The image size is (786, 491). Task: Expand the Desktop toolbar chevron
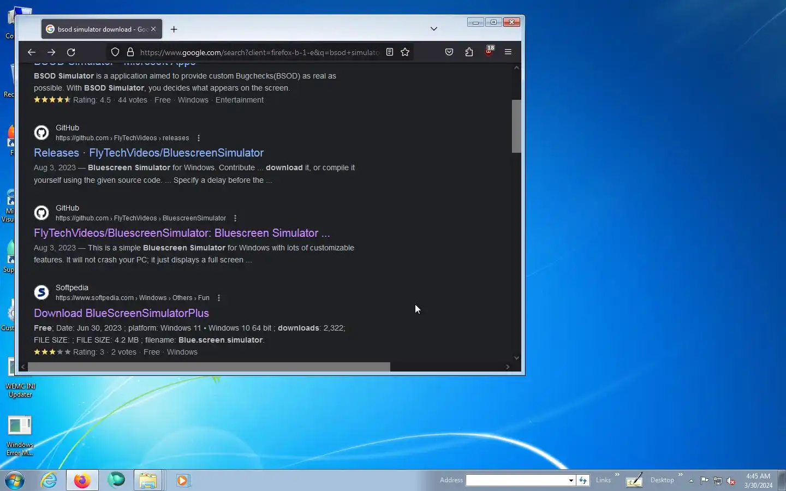681,475
